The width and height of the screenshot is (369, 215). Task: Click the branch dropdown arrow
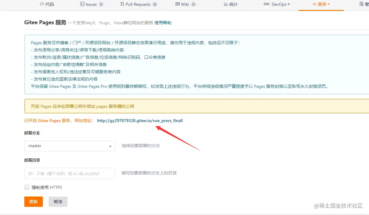pos(110,147)
